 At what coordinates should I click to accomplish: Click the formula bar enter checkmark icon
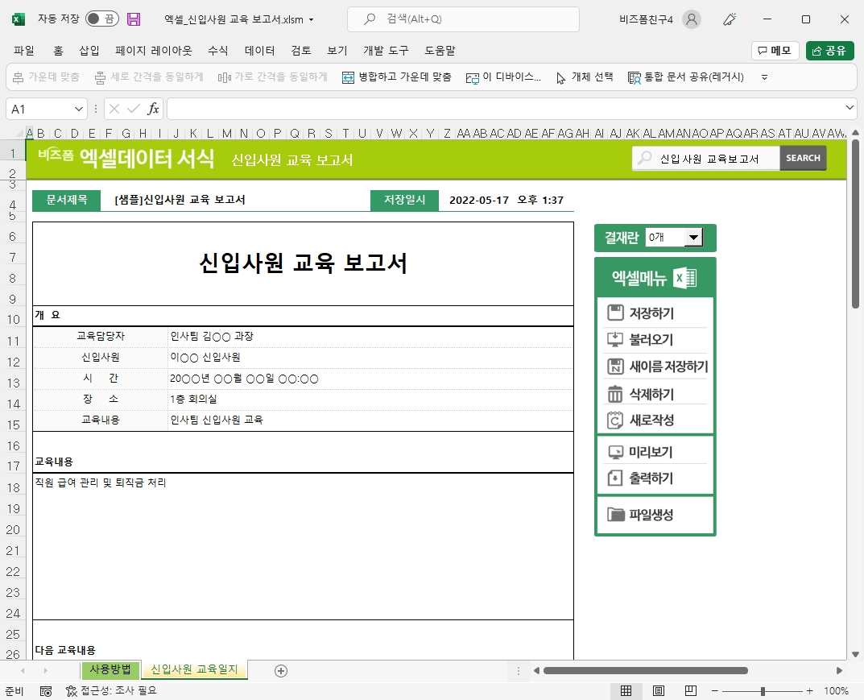click(133, 109)
